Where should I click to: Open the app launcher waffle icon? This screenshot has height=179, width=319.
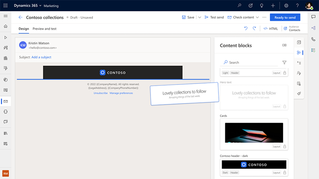pyautogui.click(x=5, y=5)
